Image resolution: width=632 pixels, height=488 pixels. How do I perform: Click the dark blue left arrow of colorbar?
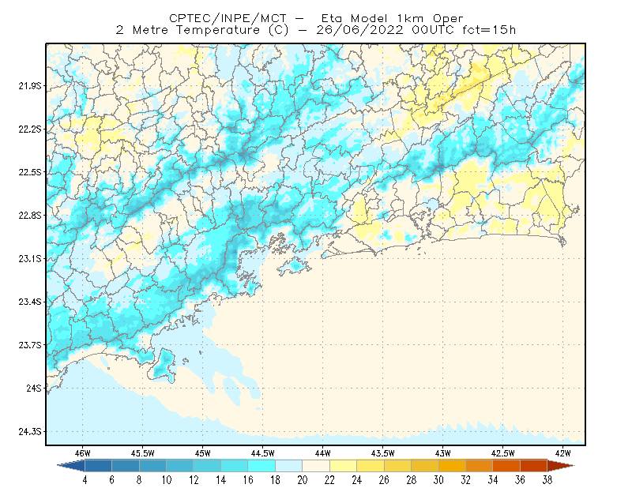click(72, 466)
